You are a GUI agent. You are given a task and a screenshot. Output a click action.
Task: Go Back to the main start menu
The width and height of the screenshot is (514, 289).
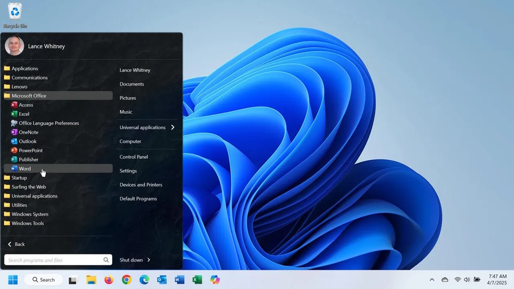coord(16,244)
